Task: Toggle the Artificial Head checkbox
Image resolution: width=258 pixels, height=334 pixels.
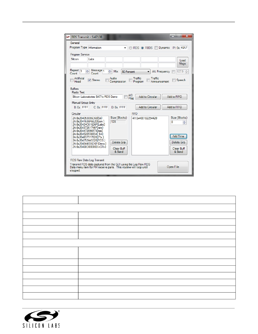Action: 72,80
